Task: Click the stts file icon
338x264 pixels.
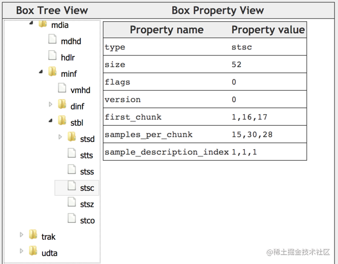Action: pyautogui.click(x=72, y=153)
